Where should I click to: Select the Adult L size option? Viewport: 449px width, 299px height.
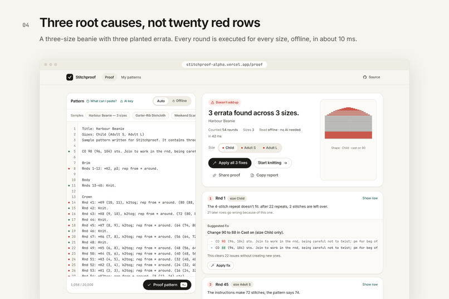pos(270,148)
